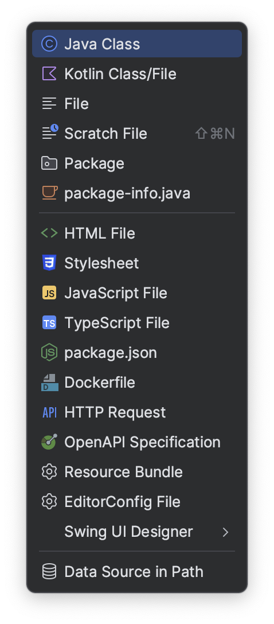Select JavaScript File entry
Viewport: 274px width, 624px height.
tap(137, 293)
